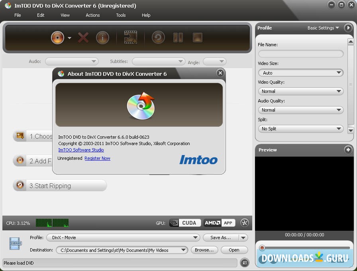This screenshot has width=357, height=271.
Task: Open the Video Size Auto dropdown
Action: (x=301, y=73)
